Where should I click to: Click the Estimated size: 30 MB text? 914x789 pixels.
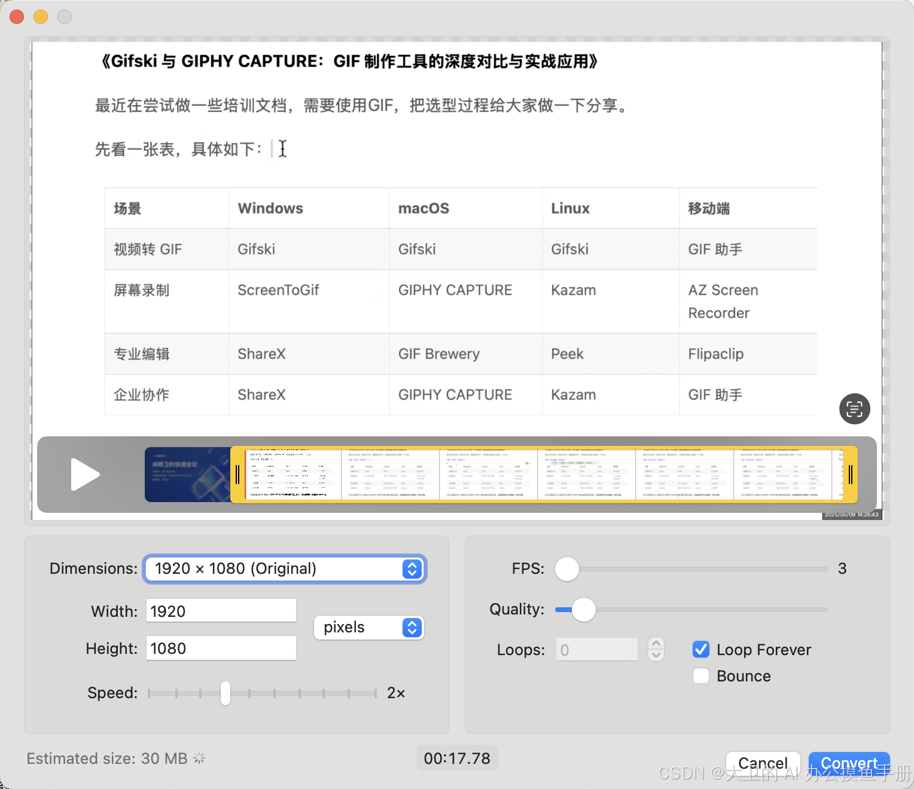point(107,759)
